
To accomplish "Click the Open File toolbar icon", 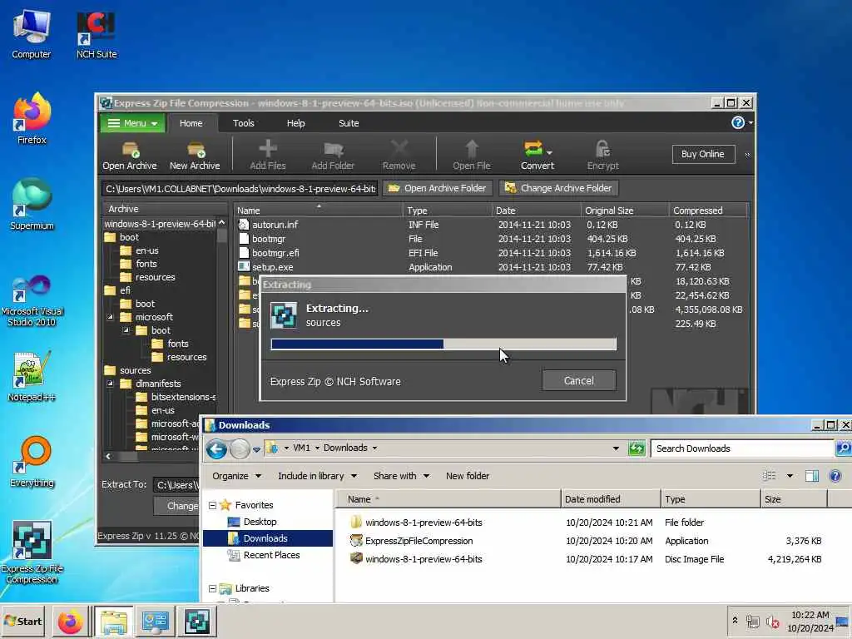I will click(x=471, y=155).
